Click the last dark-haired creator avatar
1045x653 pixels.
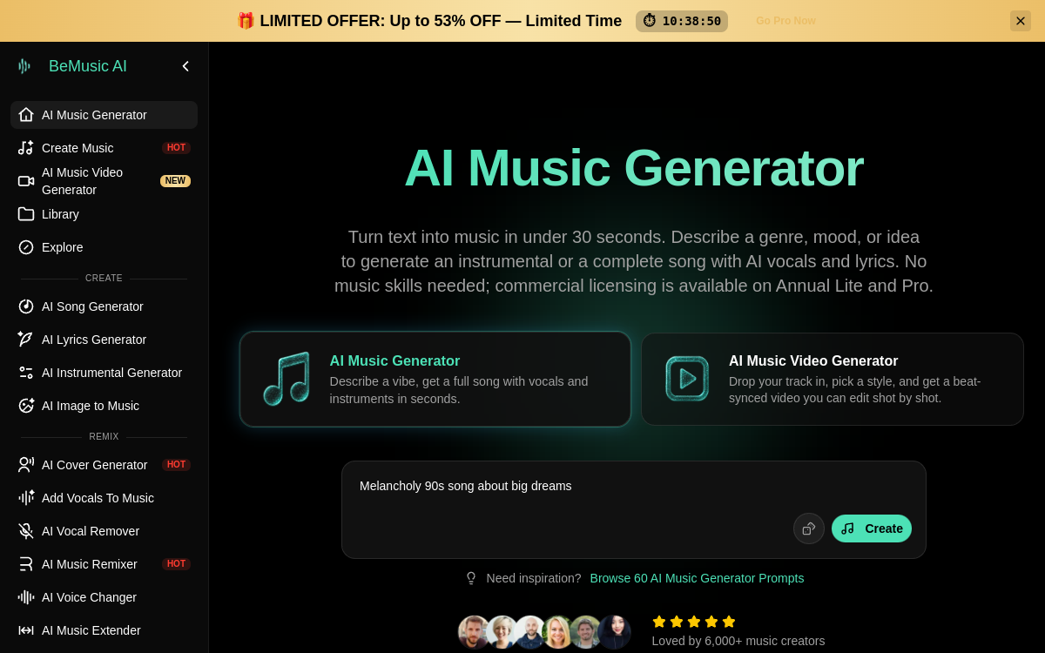pos(614,632)
